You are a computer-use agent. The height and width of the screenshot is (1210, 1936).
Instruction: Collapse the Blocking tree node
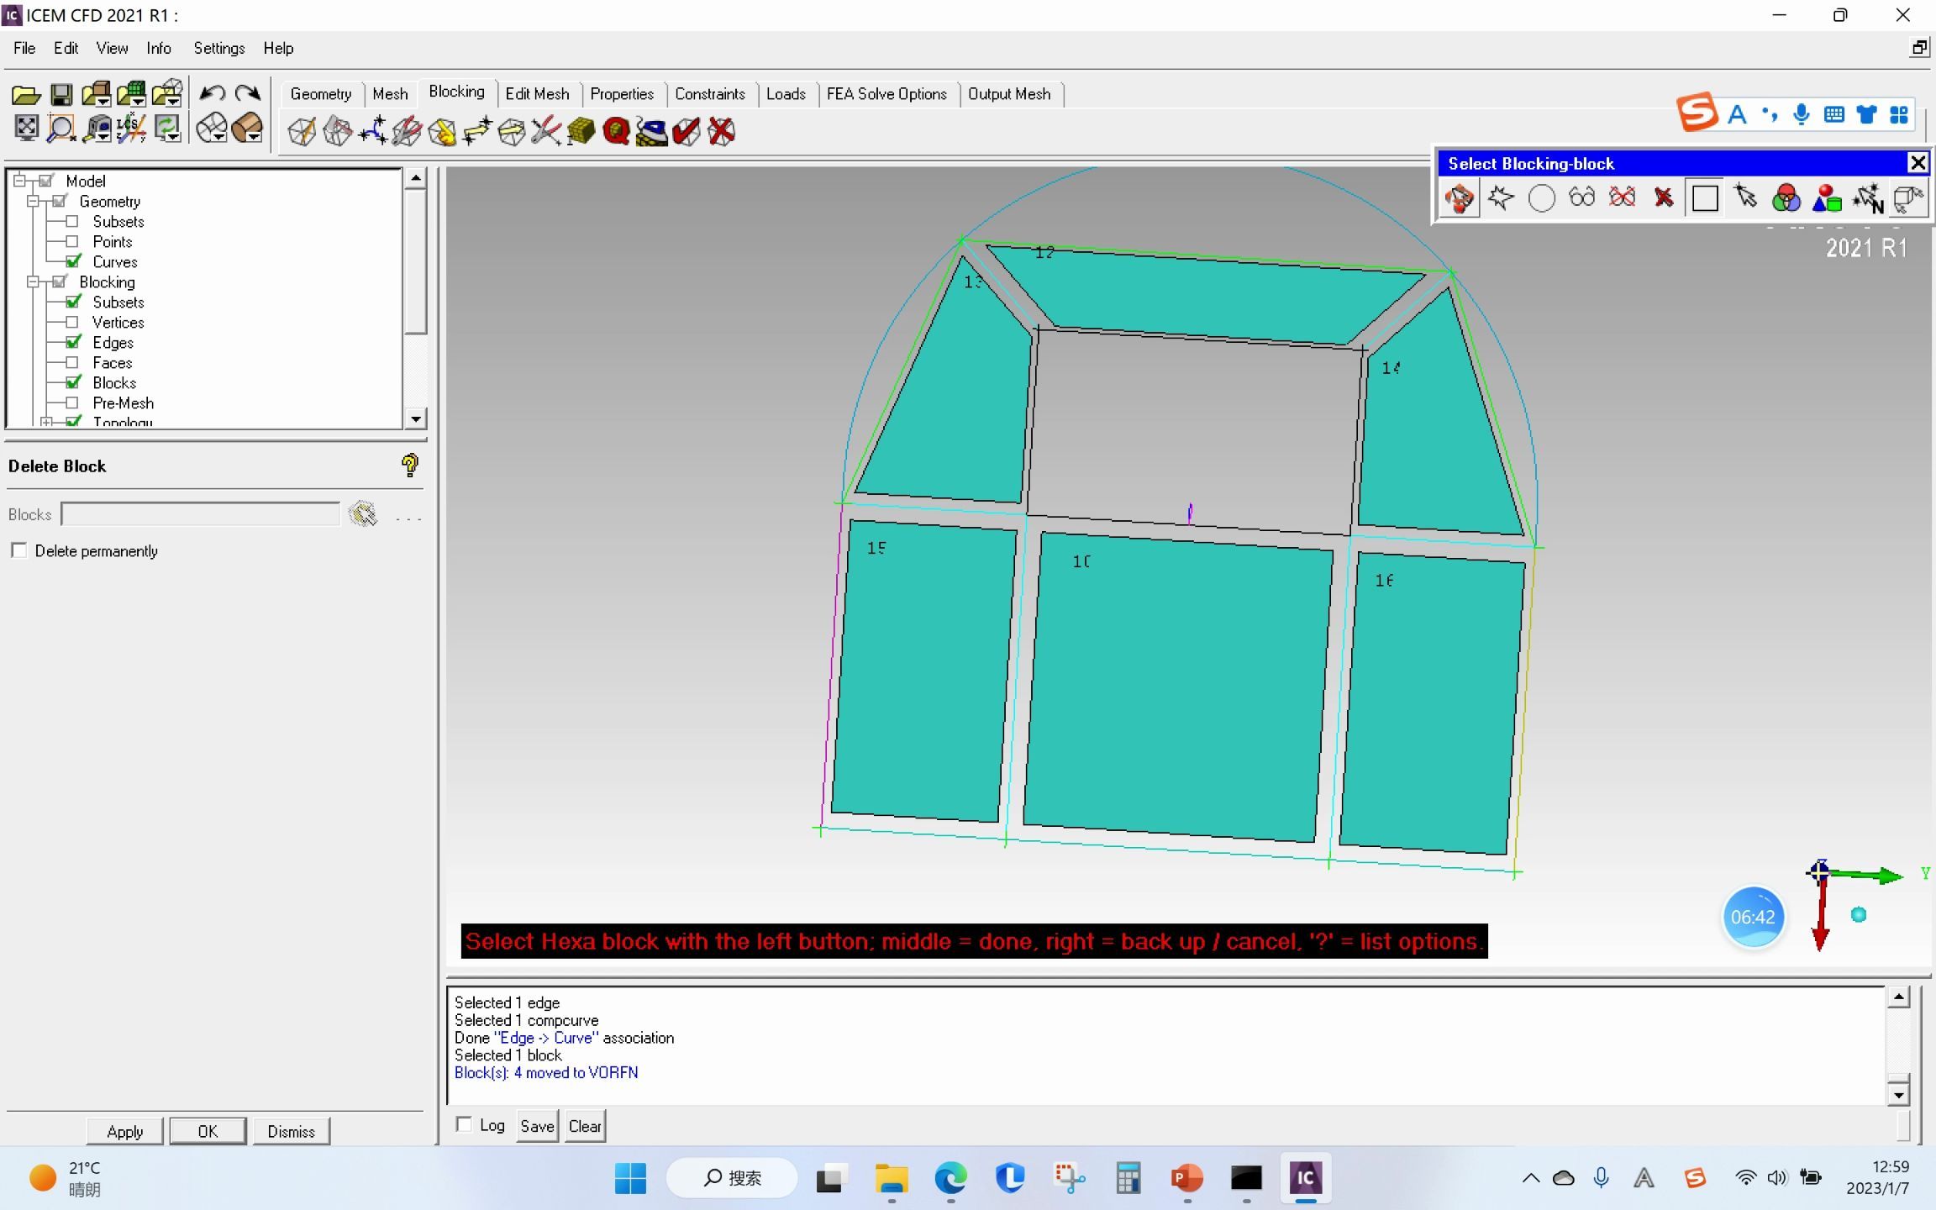pyautogui.click(x=33, y=282)
